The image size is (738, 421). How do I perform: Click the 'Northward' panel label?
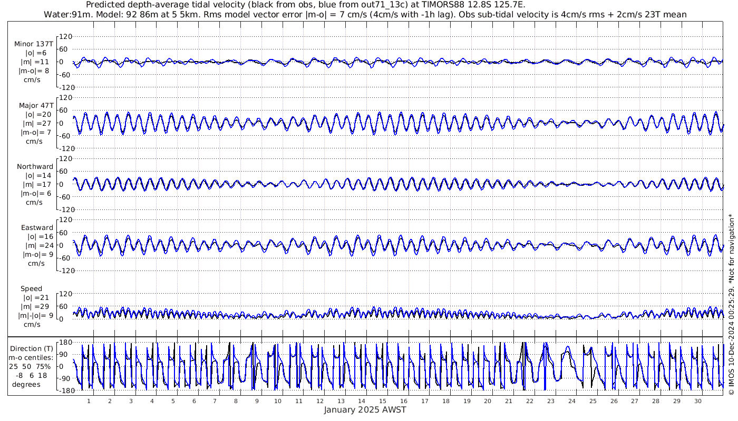(35, 166)
